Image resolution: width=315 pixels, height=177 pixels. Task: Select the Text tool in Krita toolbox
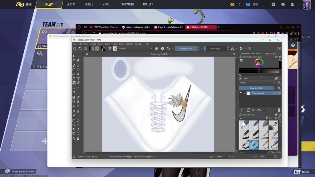coord(78,56)
